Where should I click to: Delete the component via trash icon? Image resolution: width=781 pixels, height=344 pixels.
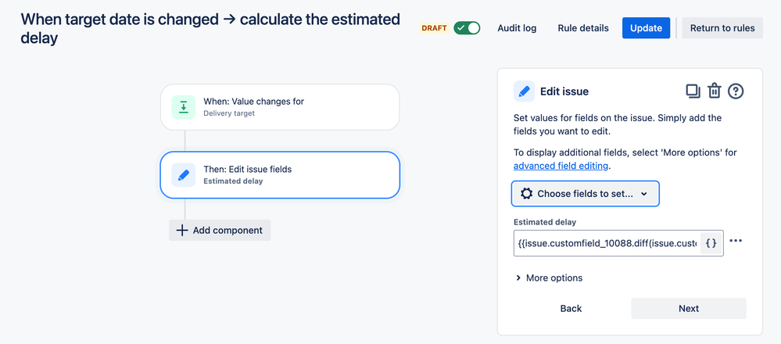click(x=714, y=91)
